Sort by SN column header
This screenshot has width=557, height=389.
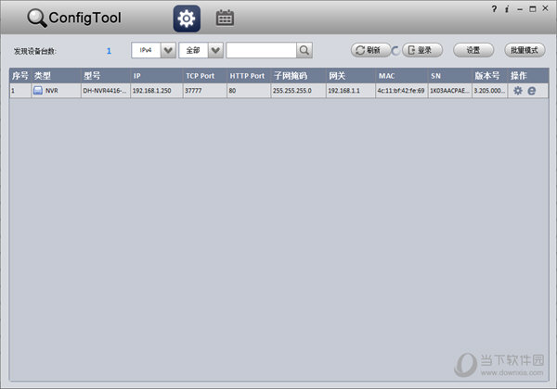[449, 76]
